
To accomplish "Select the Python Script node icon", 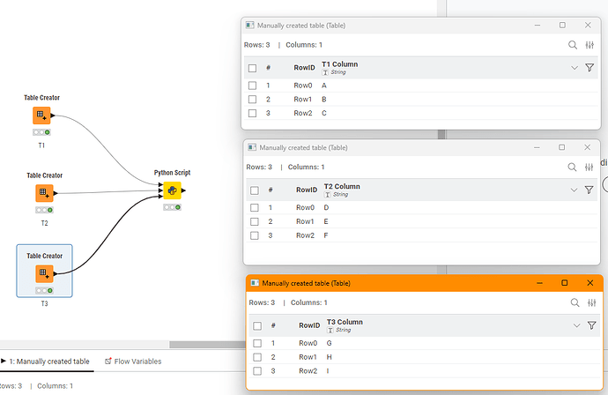I will tap(172, 190).
